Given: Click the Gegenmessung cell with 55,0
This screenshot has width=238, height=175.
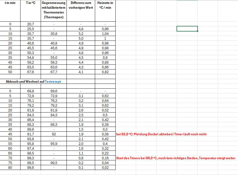Looking at the screenshot, I should (x=54, y=57).
